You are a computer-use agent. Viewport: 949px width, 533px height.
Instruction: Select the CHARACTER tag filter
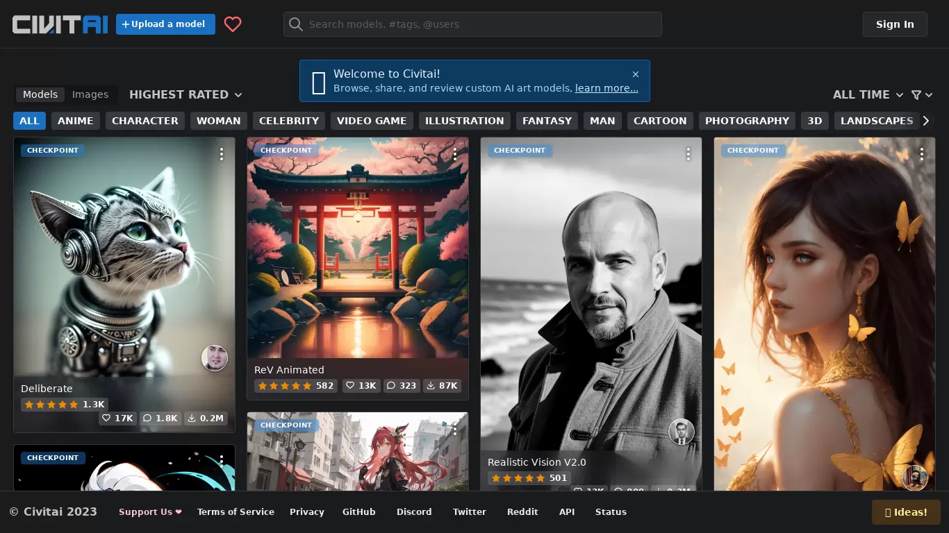click(x=145, y=121)
